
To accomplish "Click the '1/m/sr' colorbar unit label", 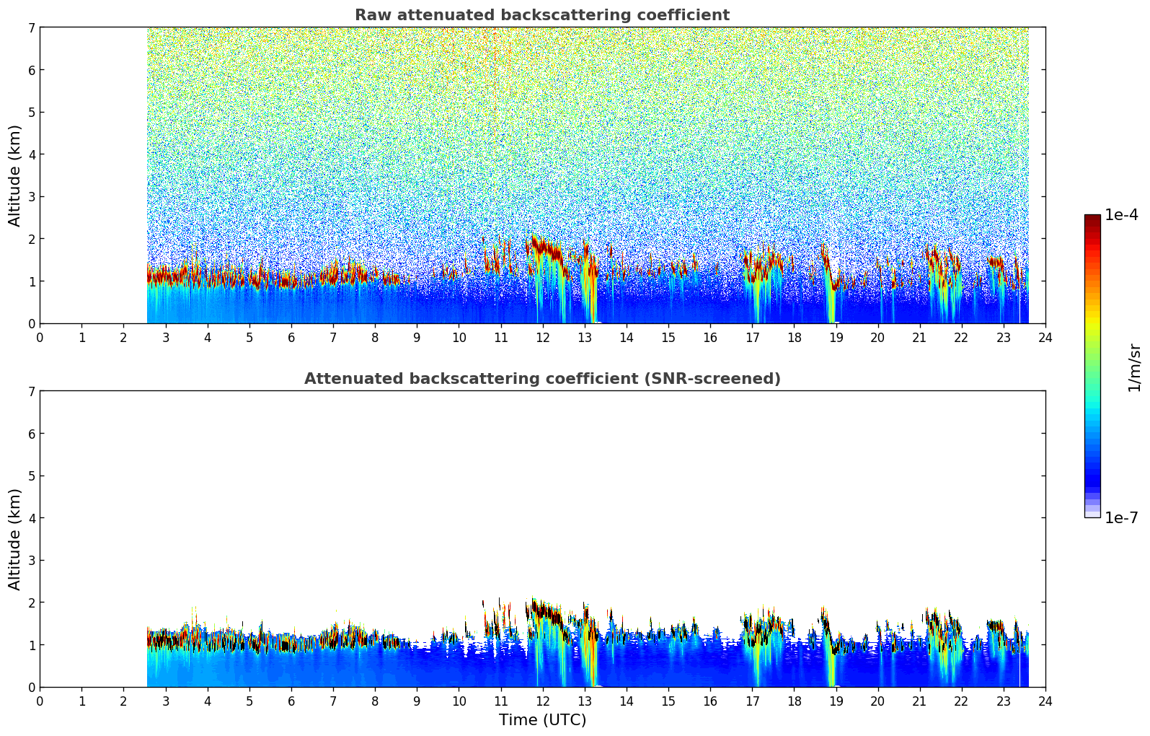I will click(x=1134, y=367).
